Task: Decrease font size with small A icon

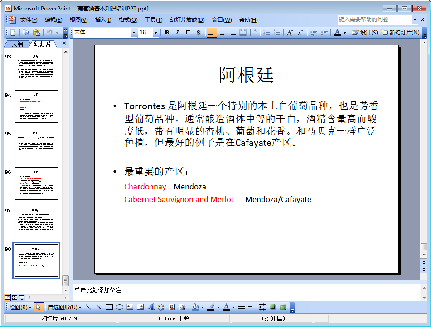Action: coord(300,33)
